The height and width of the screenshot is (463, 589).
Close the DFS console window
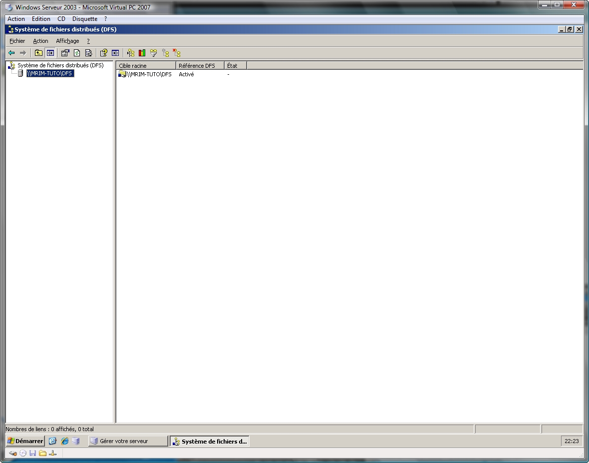tap(579, 29)
